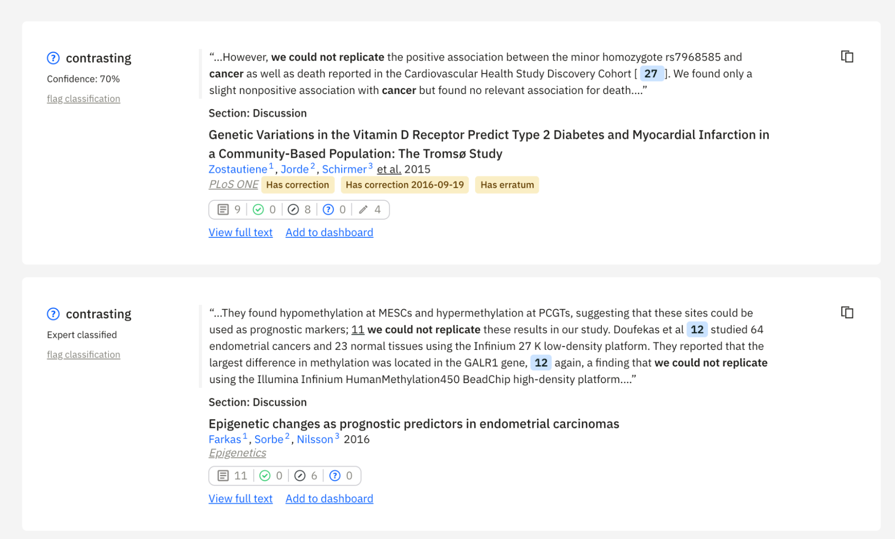
Task: Click pencil edits icon in Tromsø study tally
Action: [x=364, y=210]
